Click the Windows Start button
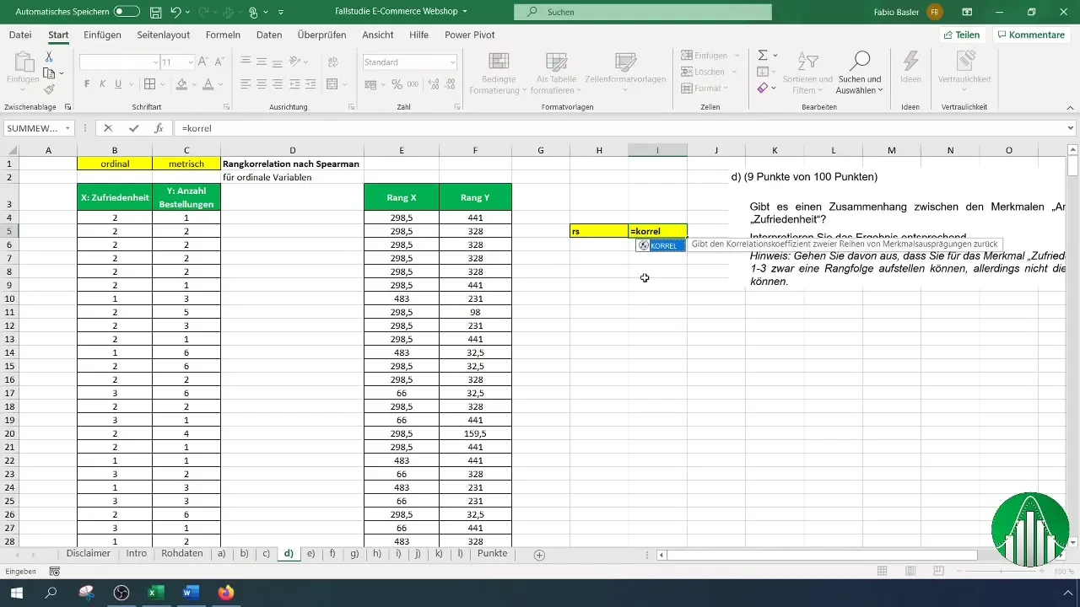1080x607 pixels. tap(18, 593)
